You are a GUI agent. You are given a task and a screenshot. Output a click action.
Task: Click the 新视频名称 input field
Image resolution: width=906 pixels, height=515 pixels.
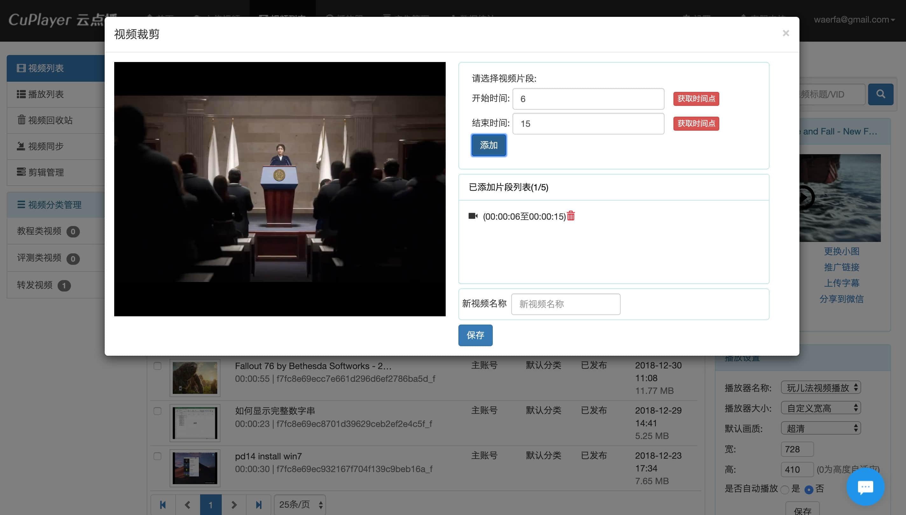click(x=566, y=304)
